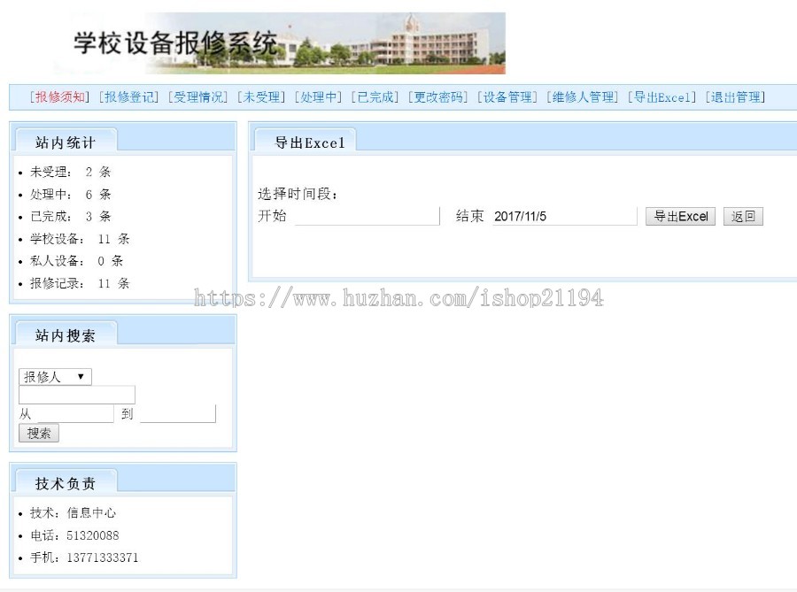
Task: Click the 结束 end date showing 2017/11/5
Action: 564,215
